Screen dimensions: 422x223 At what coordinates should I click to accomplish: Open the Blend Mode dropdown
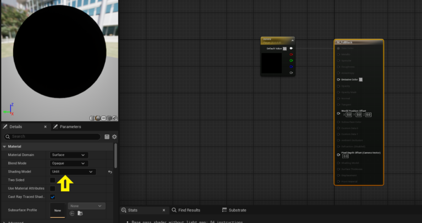[69, 163]
